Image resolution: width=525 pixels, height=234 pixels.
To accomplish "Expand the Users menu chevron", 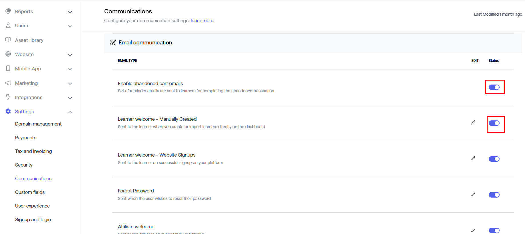I will coord(70,26).
